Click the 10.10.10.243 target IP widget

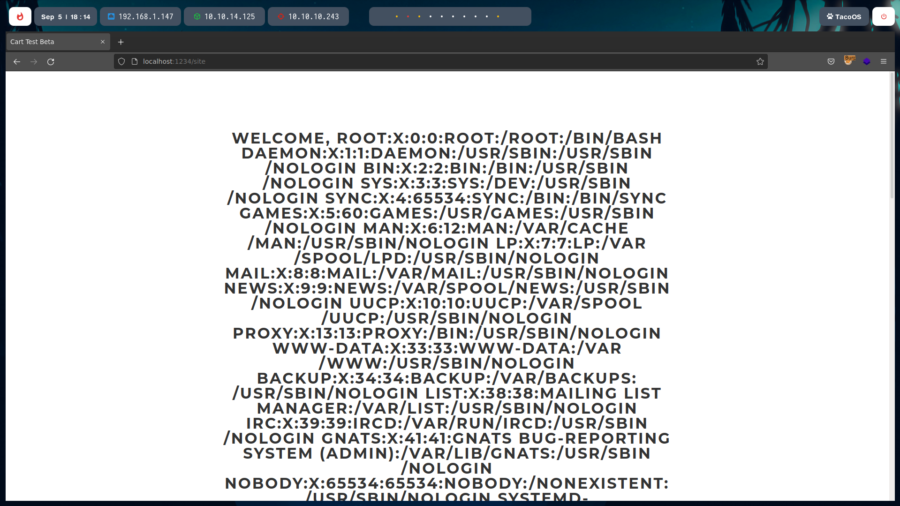point(308,16)
